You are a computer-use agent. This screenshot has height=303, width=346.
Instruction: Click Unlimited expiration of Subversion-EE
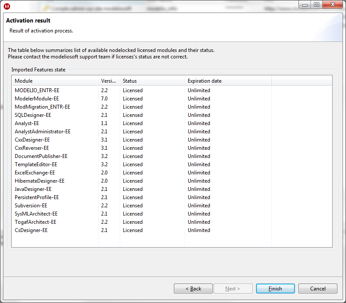tap(199, 205)
